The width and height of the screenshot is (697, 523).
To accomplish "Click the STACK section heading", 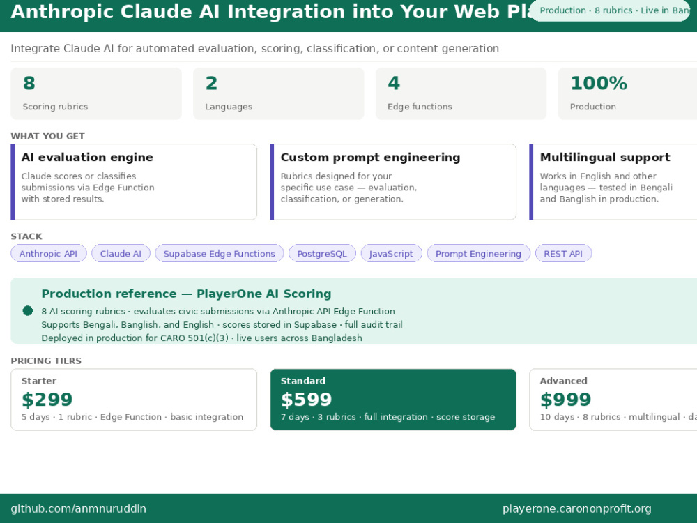I will click(26, 236).
